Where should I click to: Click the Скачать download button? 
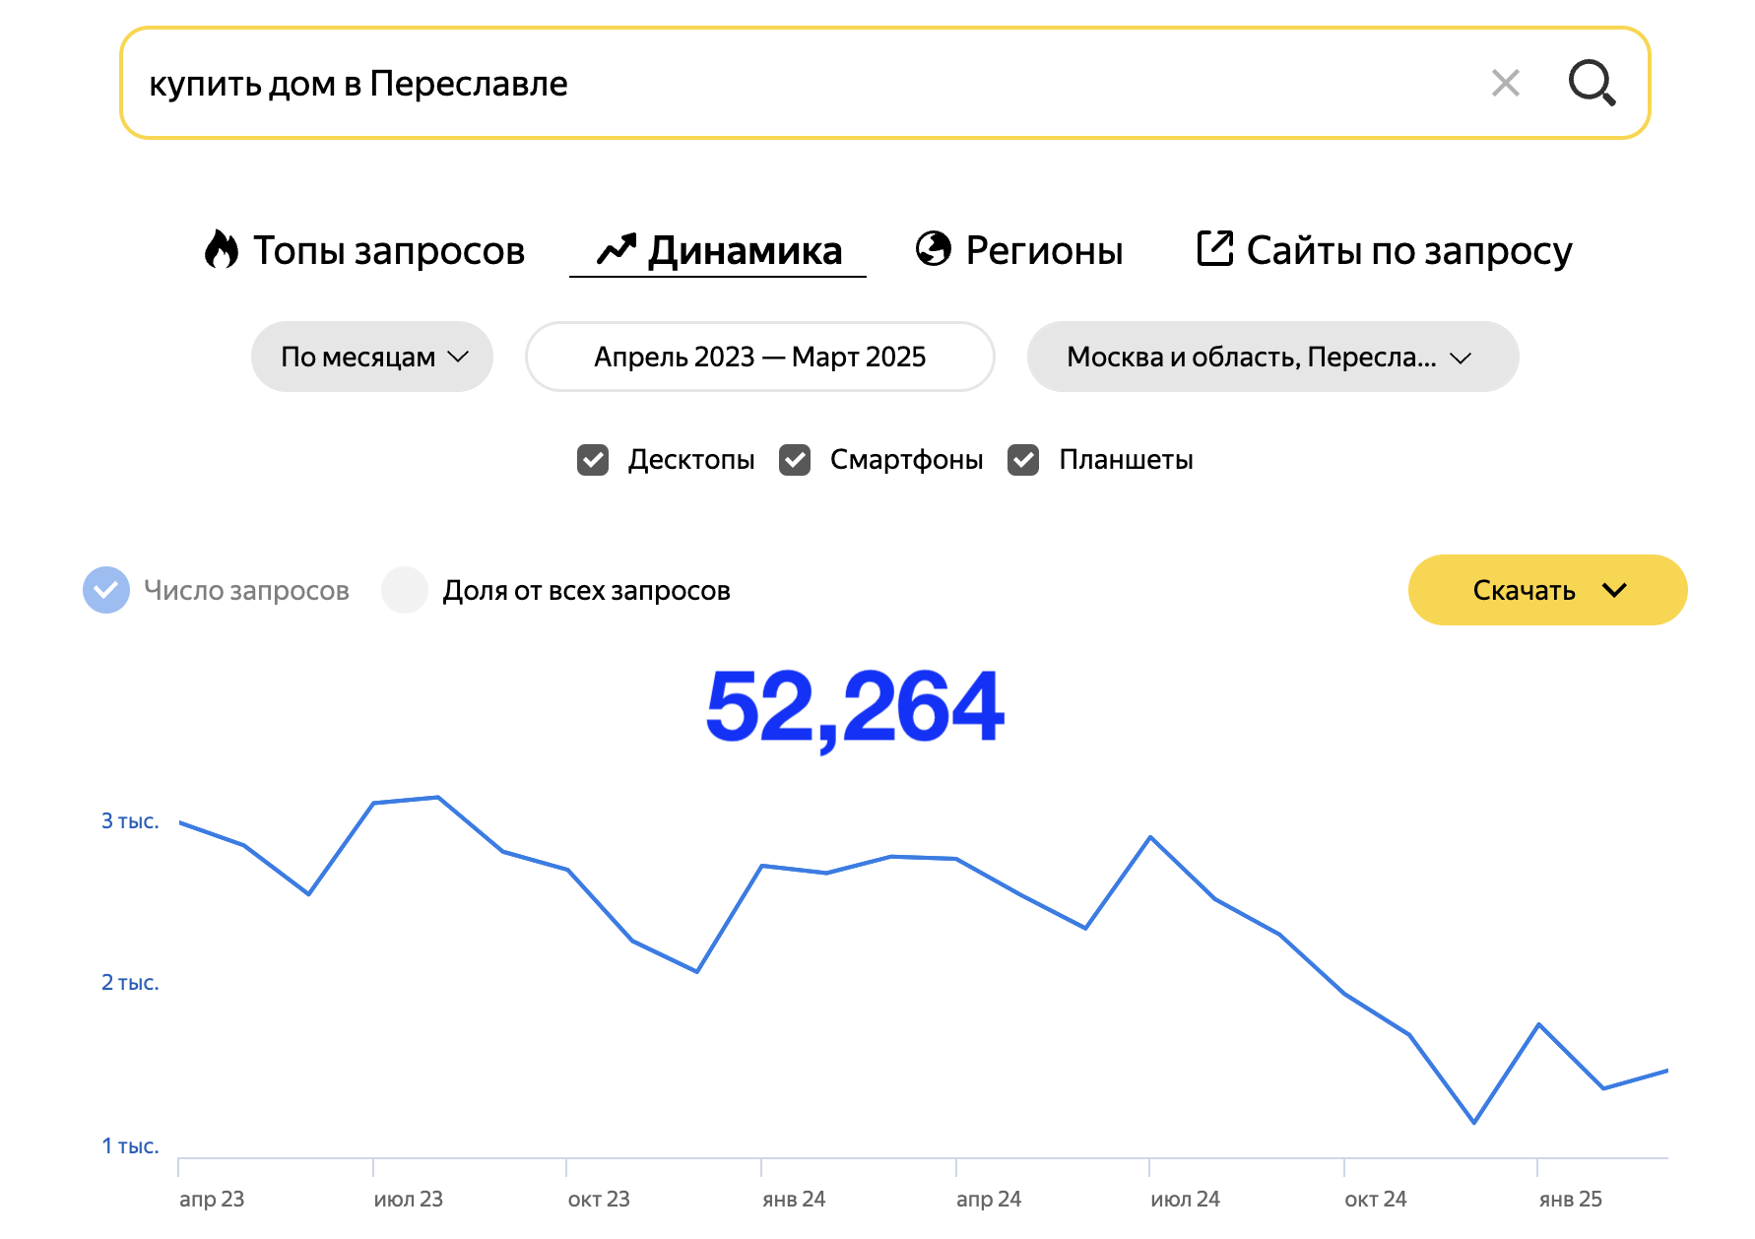[x=1524, y=590]
